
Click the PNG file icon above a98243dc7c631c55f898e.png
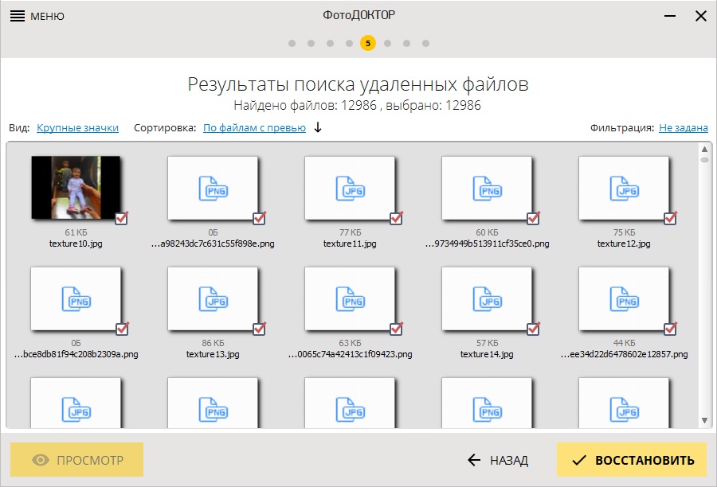click(x=212, y=190)
